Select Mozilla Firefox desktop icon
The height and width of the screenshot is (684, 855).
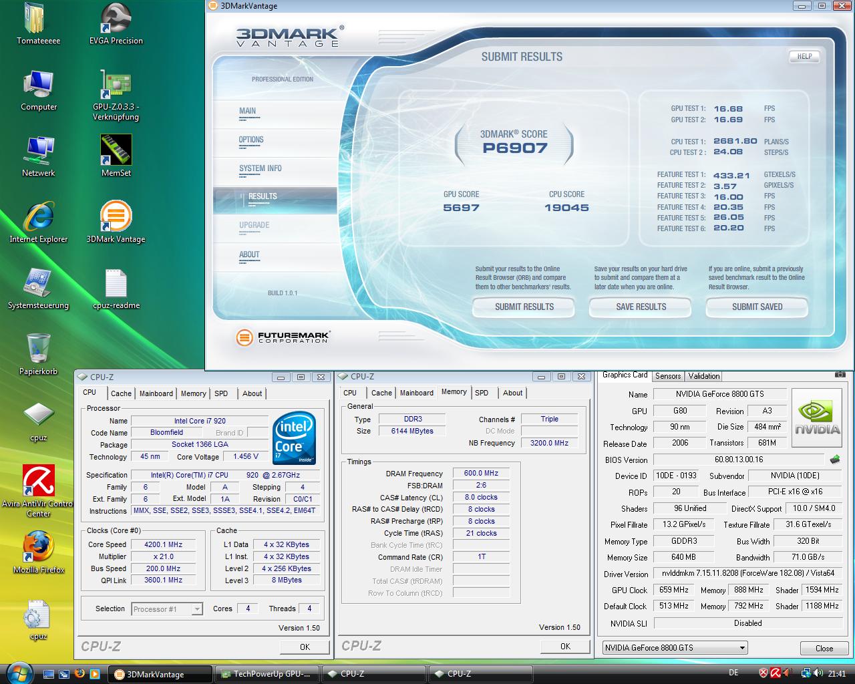coord(38,553)
